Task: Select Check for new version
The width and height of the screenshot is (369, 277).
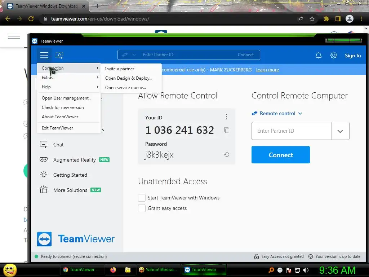Action: coord(69,107)
